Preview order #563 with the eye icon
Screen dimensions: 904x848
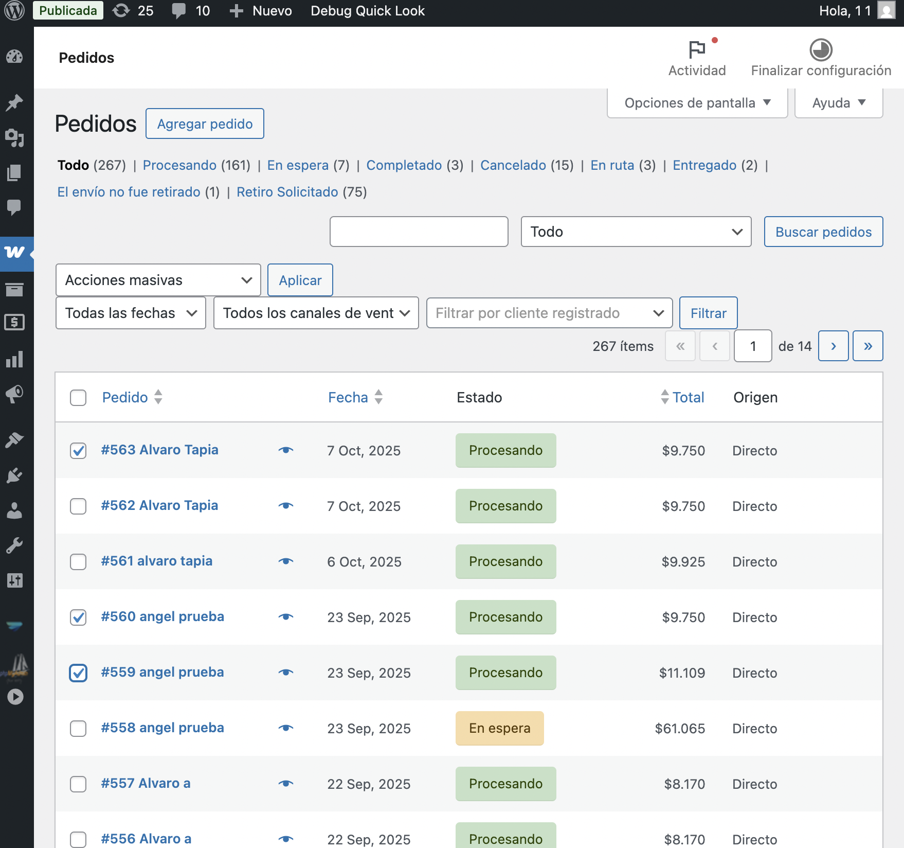(286, 450)
